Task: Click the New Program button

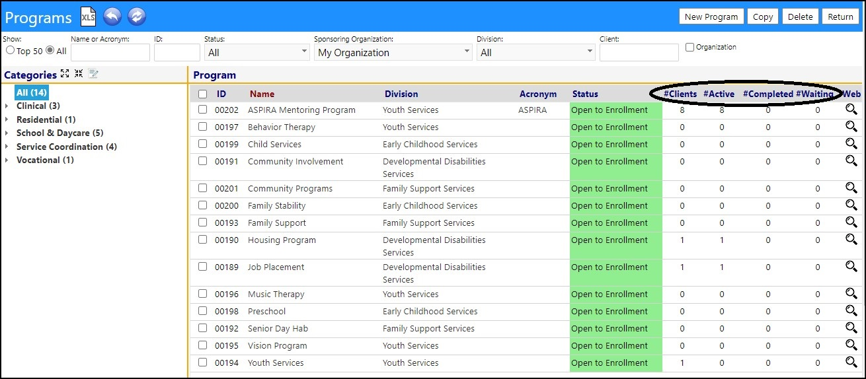Action: tap(711, 17)
